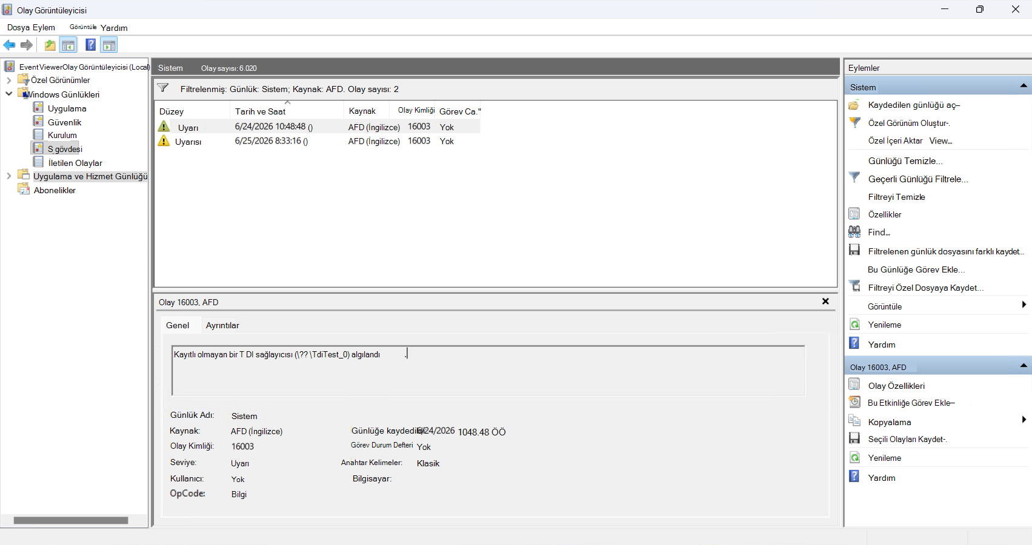Collapse the Windows Günlükleri tree node

pyautogui.click(x=8, y=94)
